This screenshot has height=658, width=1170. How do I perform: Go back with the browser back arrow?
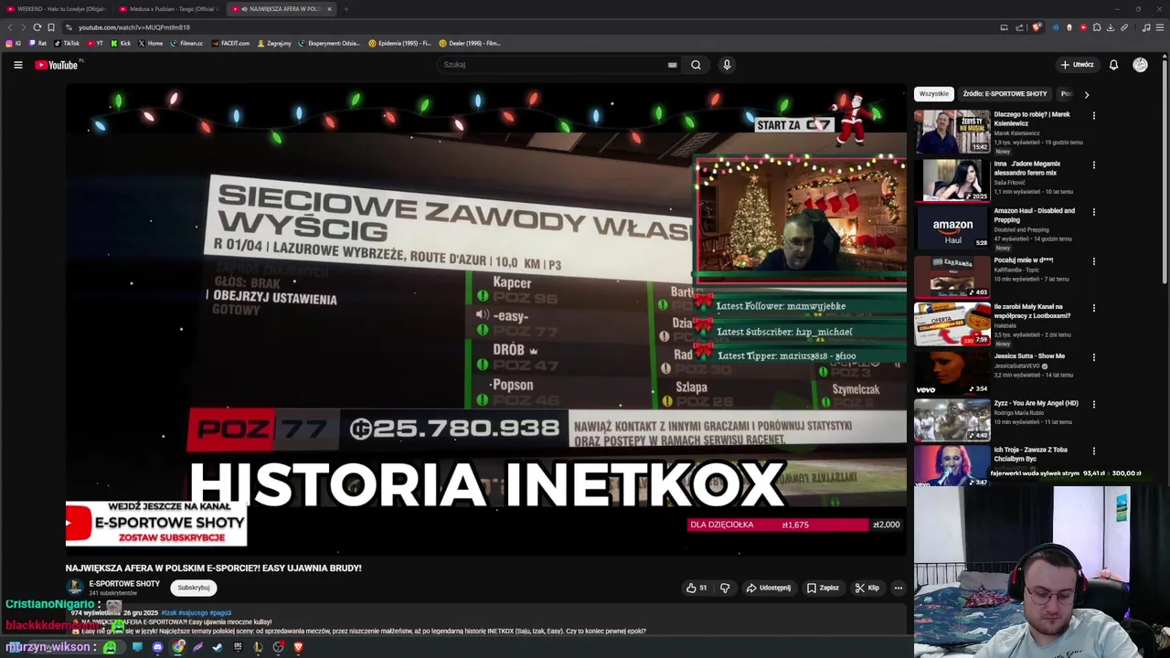pyautogui.click(x=10, y=27)
